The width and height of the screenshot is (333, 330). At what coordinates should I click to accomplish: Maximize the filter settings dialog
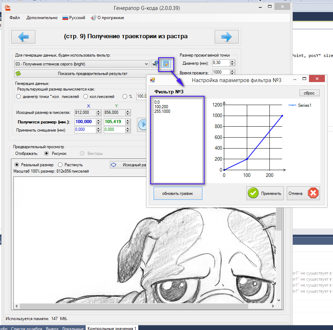(304, 79)
